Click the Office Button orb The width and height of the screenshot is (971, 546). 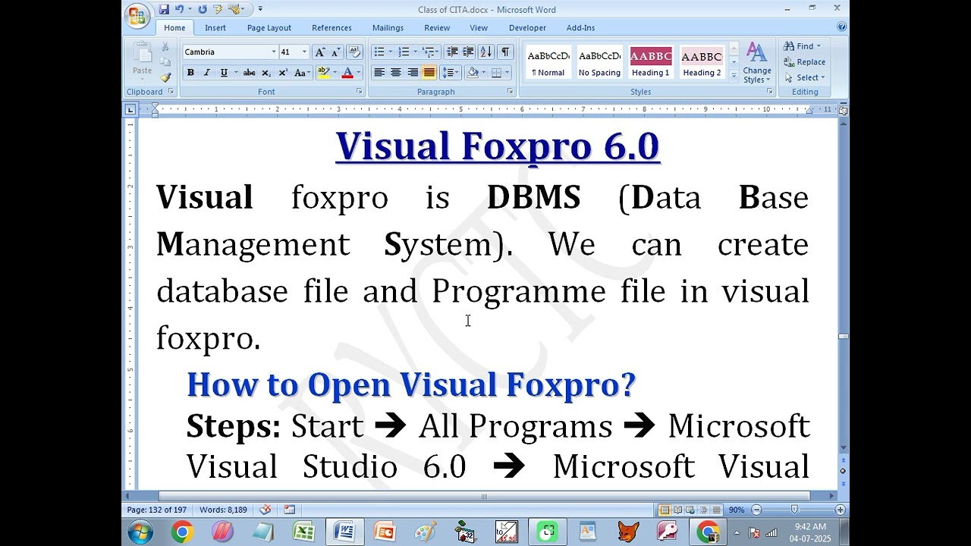click(x=137, y=16)
